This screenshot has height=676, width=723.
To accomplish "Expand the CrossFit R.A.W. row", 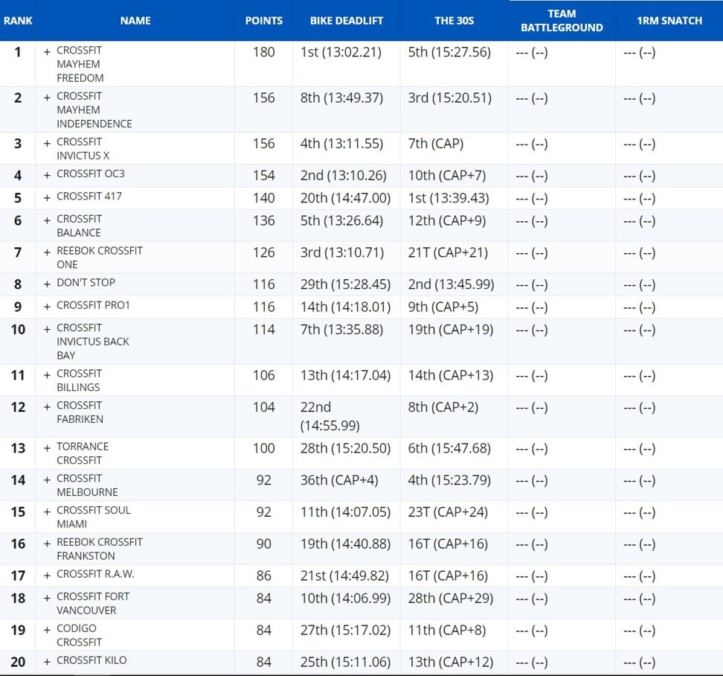I will pyautogui.click(x=47, y=575).
